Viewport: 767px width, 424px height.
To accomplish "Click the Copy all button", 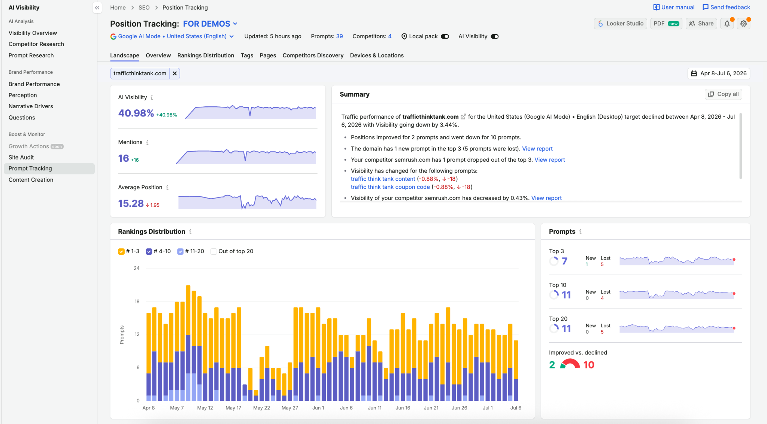I will [723, 94].
